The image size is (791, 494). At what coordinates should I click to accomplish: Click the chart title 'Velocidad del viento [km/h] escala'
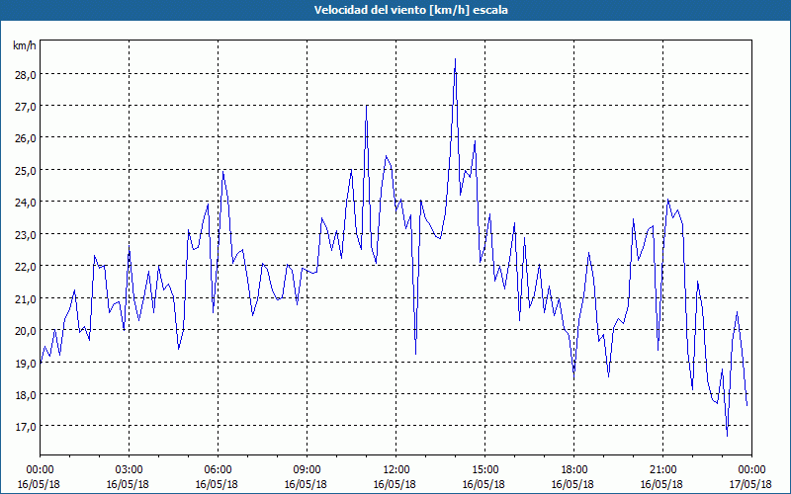pos(410,10)
